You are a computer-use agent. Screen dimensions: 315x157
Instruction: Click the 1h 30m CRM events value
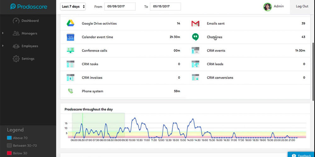coord(300,51)
